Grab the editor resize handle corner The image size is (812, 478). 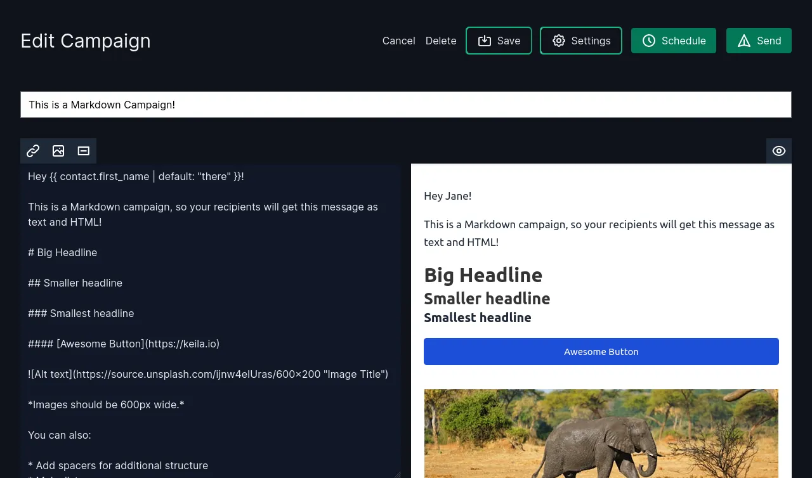pos(397,474)
